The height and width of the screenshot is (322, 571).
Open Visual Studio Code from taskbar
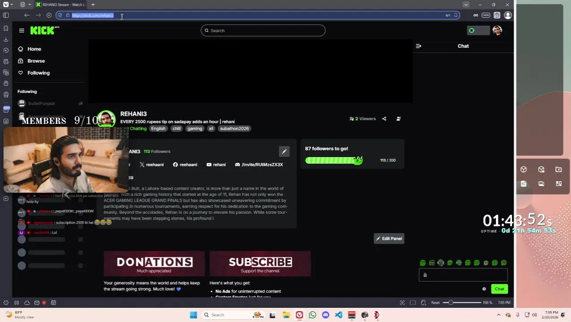click(x=338, y=315)
